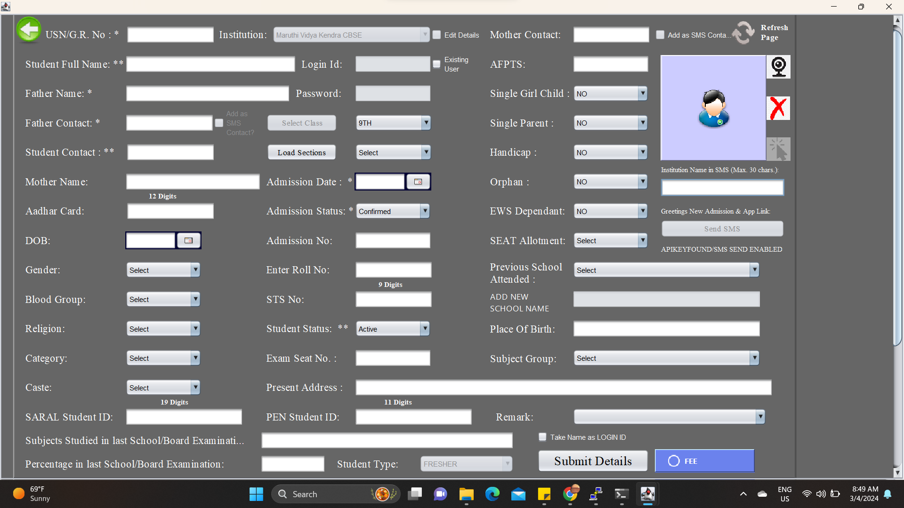
Task: Click the red X remove photo icon
Action: tap(778, 108)
